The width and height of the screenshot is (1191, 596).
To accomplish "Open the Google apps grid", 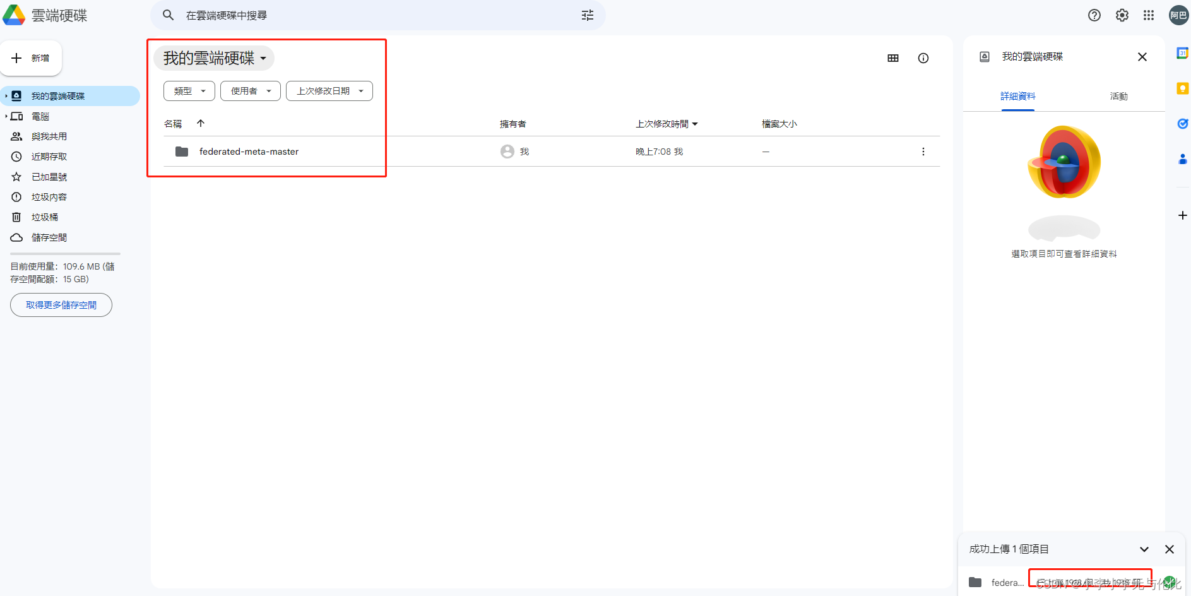I will [x=1149, y=15].
